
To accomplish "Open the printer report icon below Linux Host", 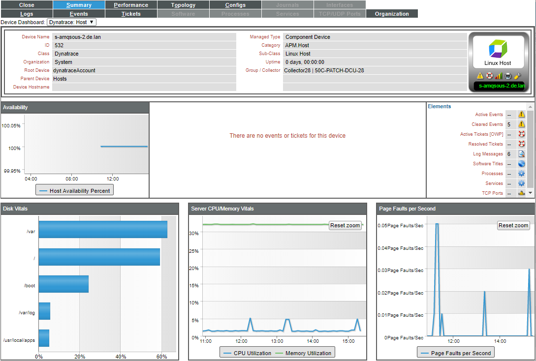I will [x=508, y=76].
